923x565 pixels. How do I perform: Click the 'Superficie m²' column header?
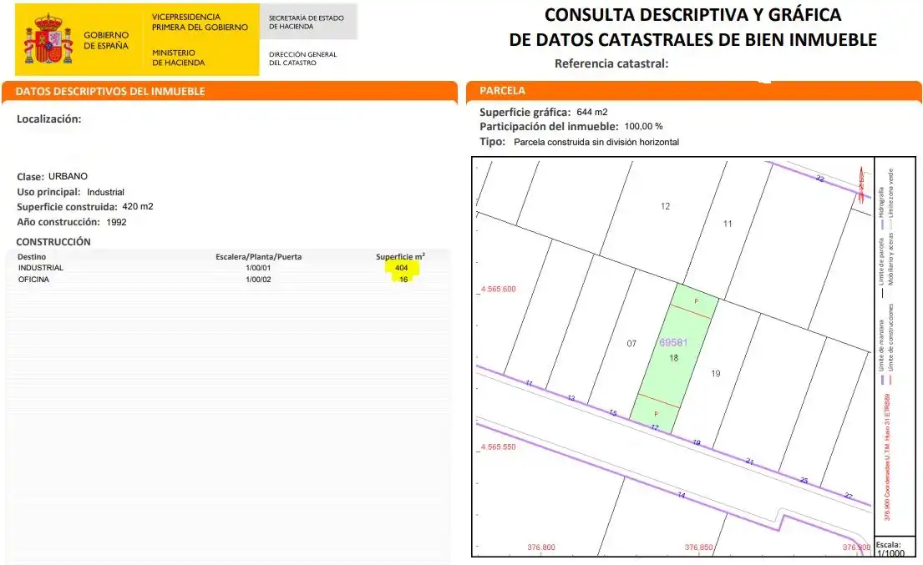pyautogui.click(x=400, y=256)
